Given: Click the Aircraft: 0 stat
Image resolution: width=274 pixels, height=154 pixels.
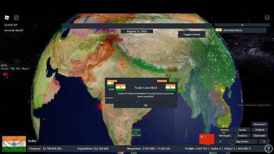Looking at the screenshot, I should click(244, 148).
